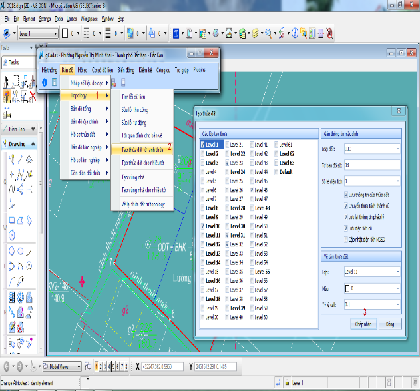The width and height of the screenshot is (420, 391).
Task: Click the red no-entry icon in top toolbar
Action: click(329, 32)
